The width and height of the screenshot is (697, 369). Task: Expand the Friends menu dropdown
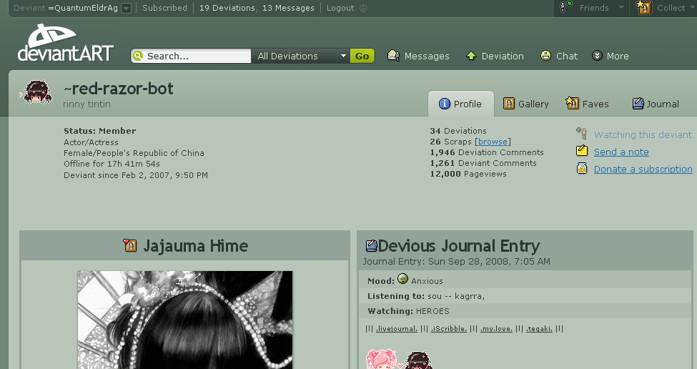[621, 7]
